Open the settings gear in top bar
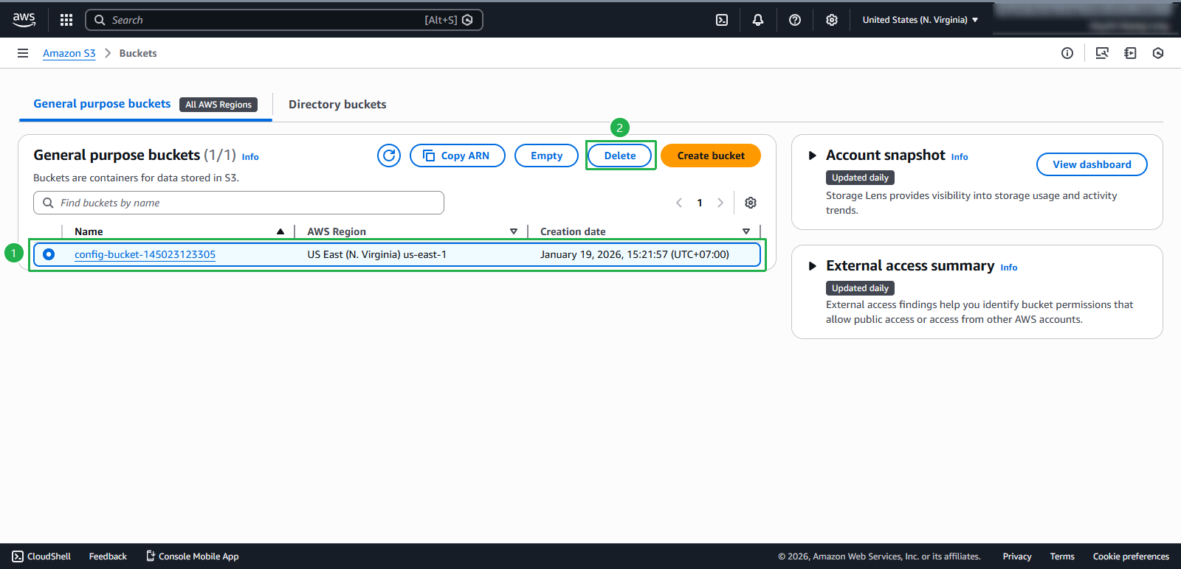 pyautogui.click(x=832, y=20)
